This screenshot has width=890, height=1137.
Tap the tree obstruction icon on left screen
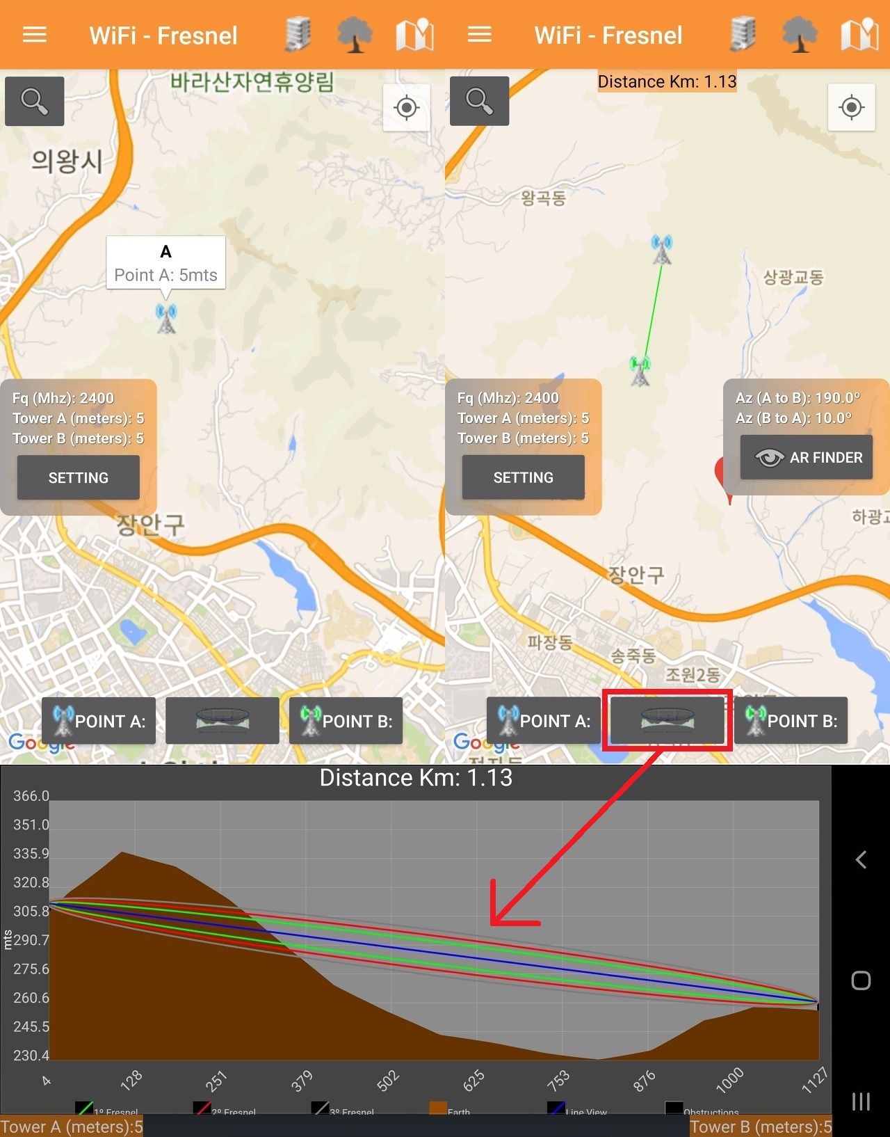tap(355, 35)
